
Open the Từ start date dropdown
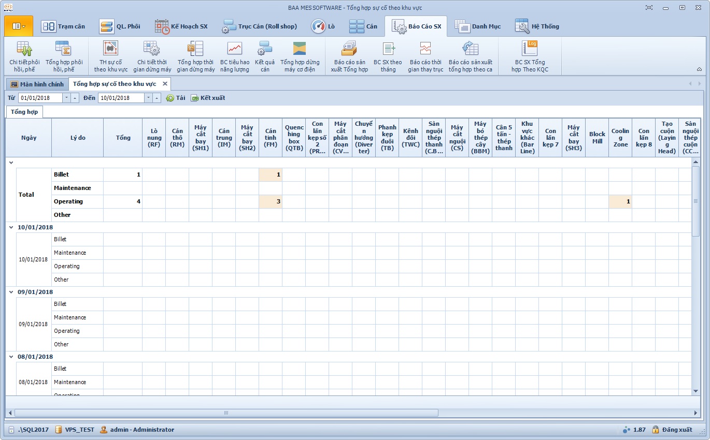tap(66, 98)
